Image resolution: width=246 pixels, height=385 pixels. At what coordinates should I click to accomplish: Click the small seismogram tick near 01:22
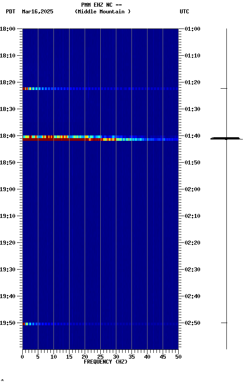tap(224, 88)
